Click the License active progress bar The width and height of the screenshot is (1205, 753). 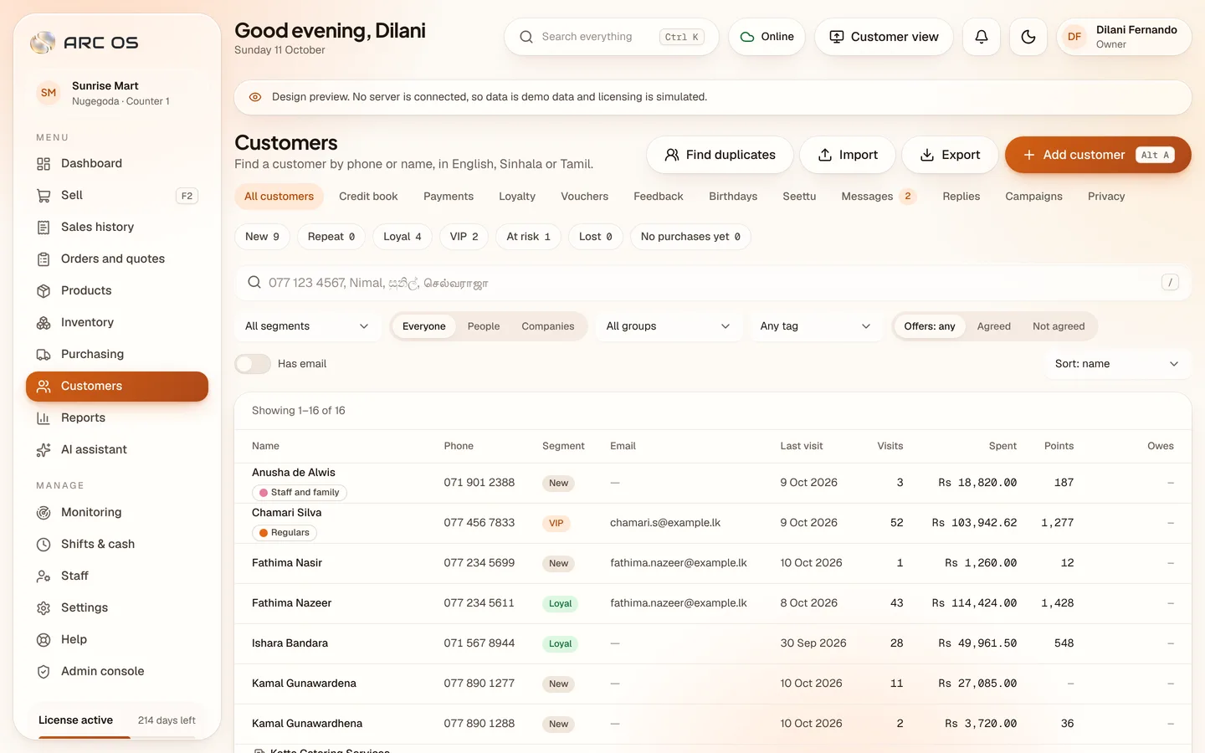click(117, 737)
